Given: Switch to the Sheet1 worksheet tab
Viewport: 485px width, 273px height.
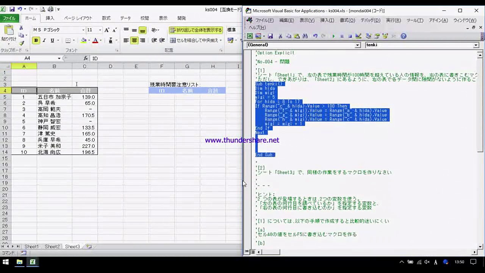Looking at the screenshot, I should point(31,246).
